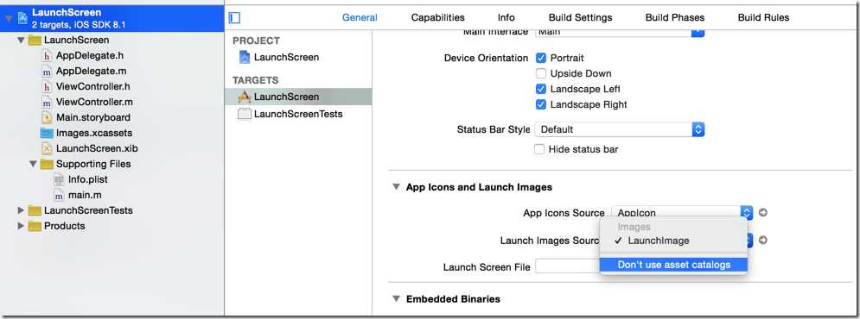This screenshot has height=319, width=860.
Task: Select the LaunchScreen.xib file
Action: click(x=90, y=148)
